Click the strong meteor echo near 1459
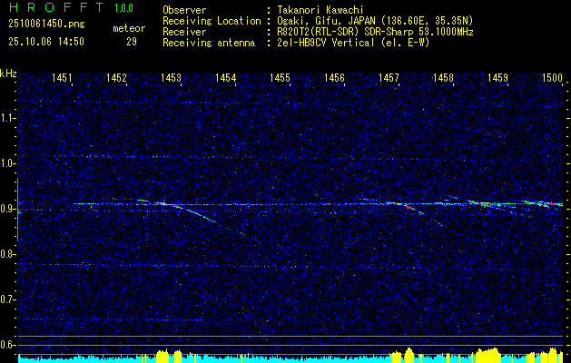The image size is (571, 363). (x=487, y=204)
